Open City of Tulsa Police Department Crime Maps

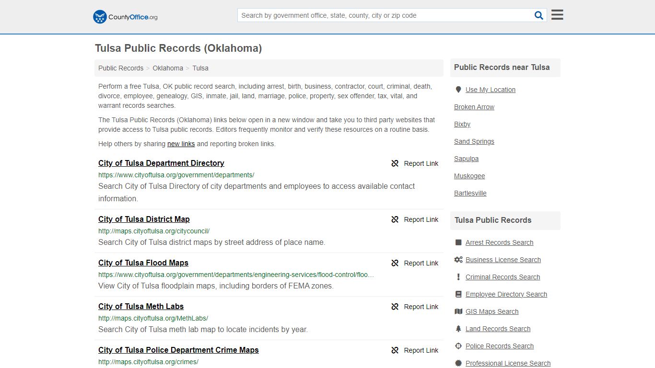tap(178, 350)
